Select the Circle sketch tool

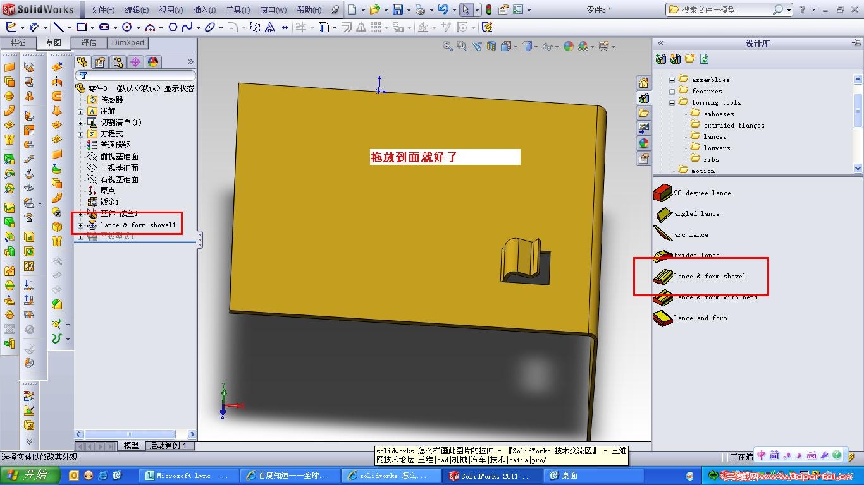coord(127,27)
